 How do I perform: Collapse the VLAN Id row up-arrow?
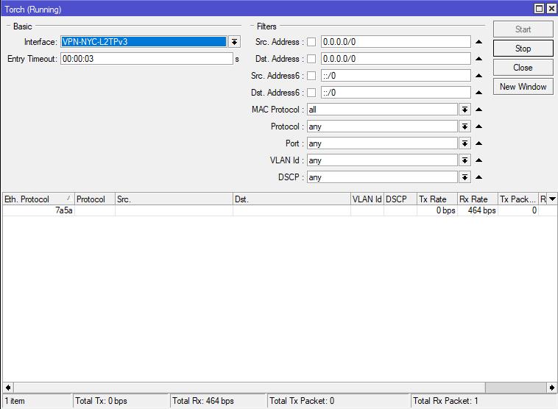[479, 160]
